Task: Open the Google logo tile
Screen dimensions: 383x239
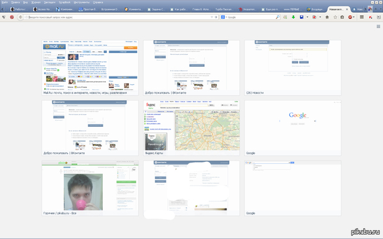Action: point(292,128)
